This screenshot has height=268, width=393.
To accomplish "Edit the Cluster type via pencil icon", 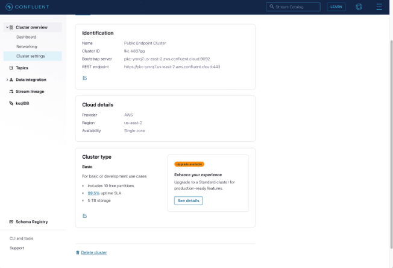I will pyautogui.click(x=85, y=216).
